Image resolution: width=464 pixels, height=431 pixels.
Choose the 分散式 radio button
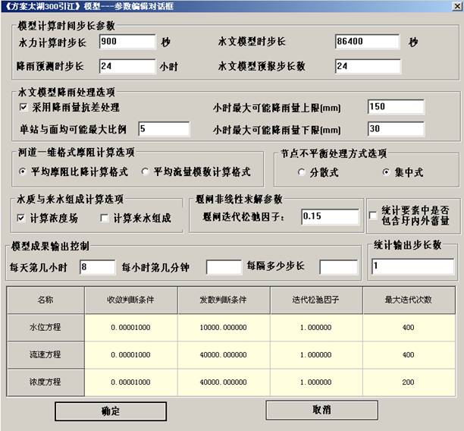[303, 172]
